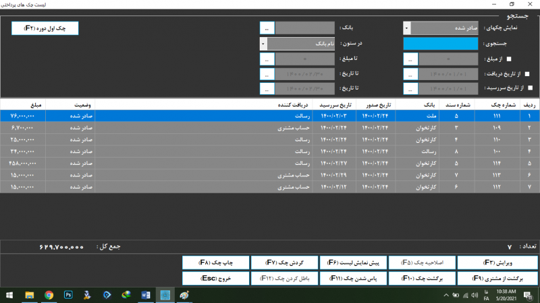Click the برگشت از مشتری (F9) button

pos(497,278)
